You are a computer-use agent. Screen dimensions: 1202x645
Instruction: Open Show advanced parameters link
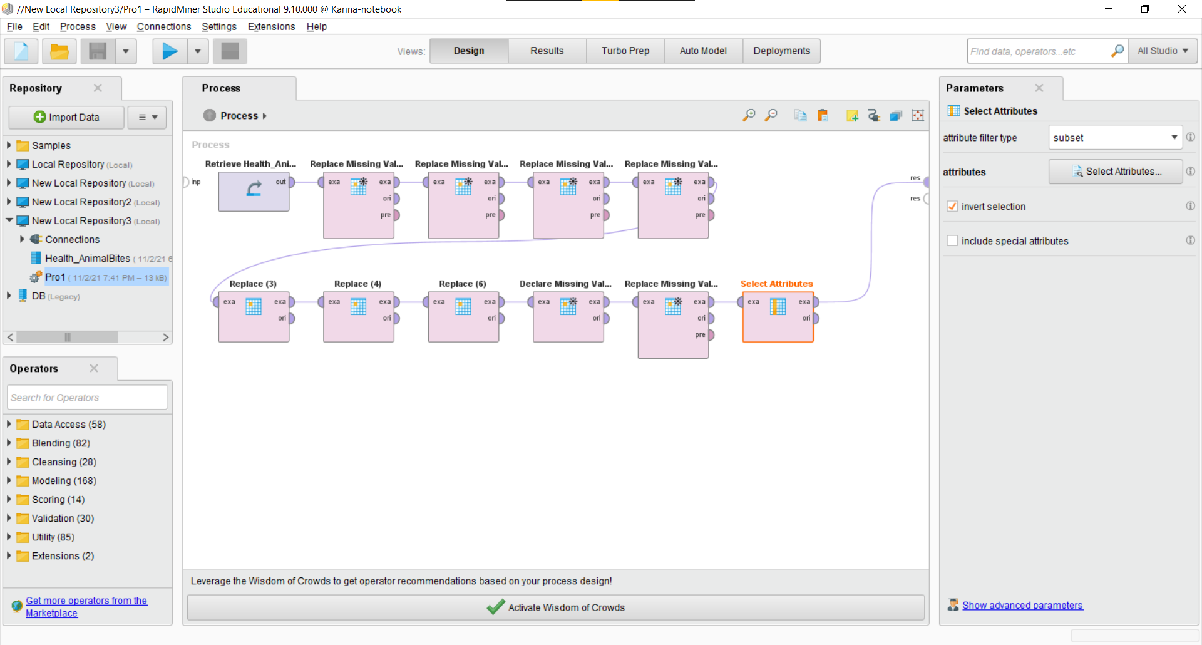(x=1022, y=605)
